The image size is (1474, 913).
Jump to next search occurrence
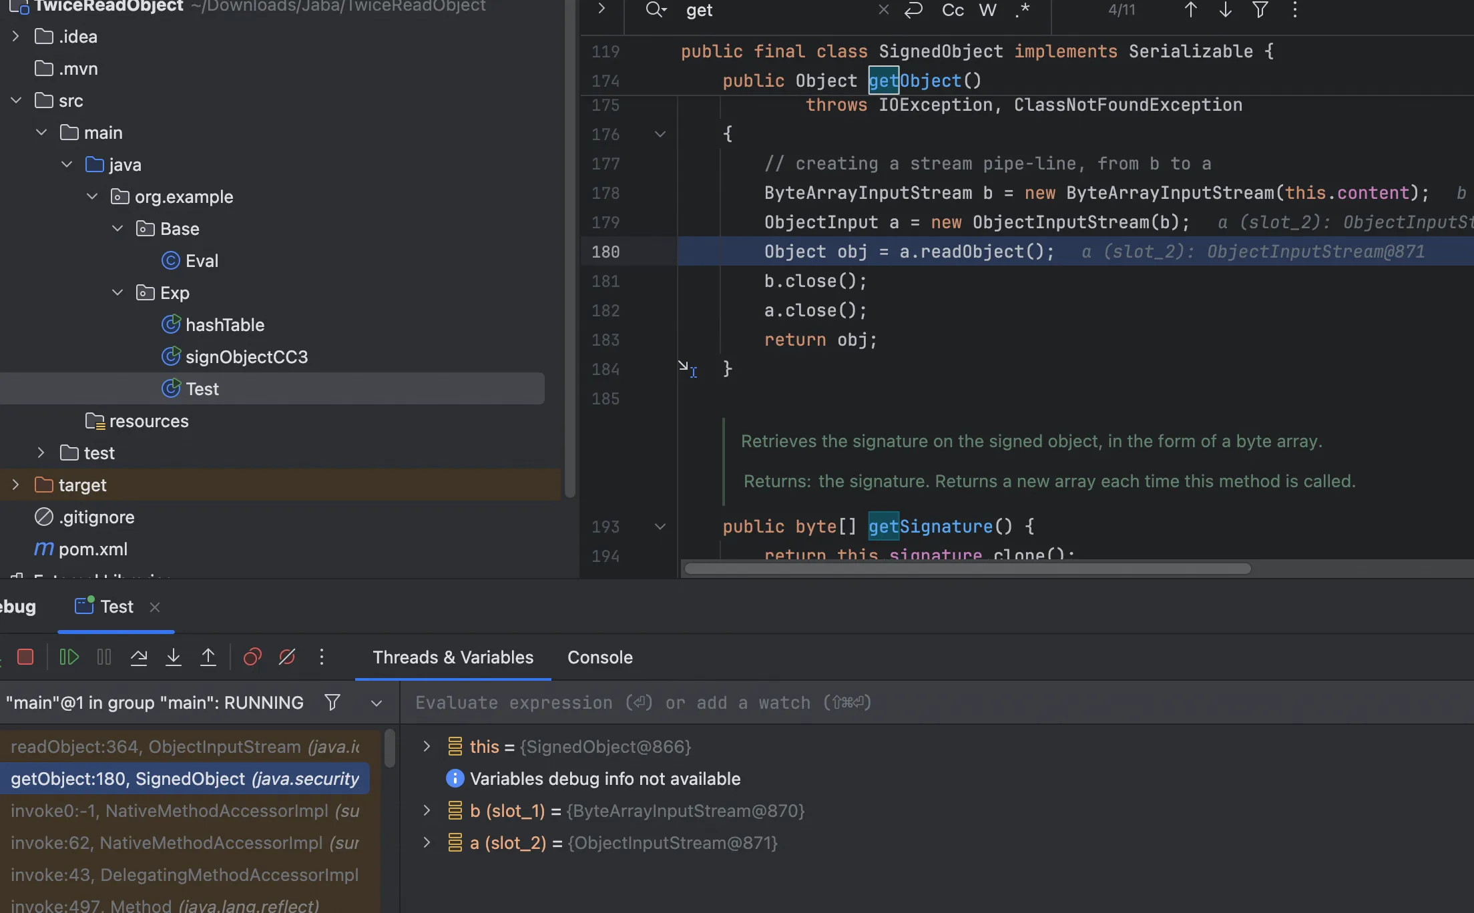tap(1225, 10)
